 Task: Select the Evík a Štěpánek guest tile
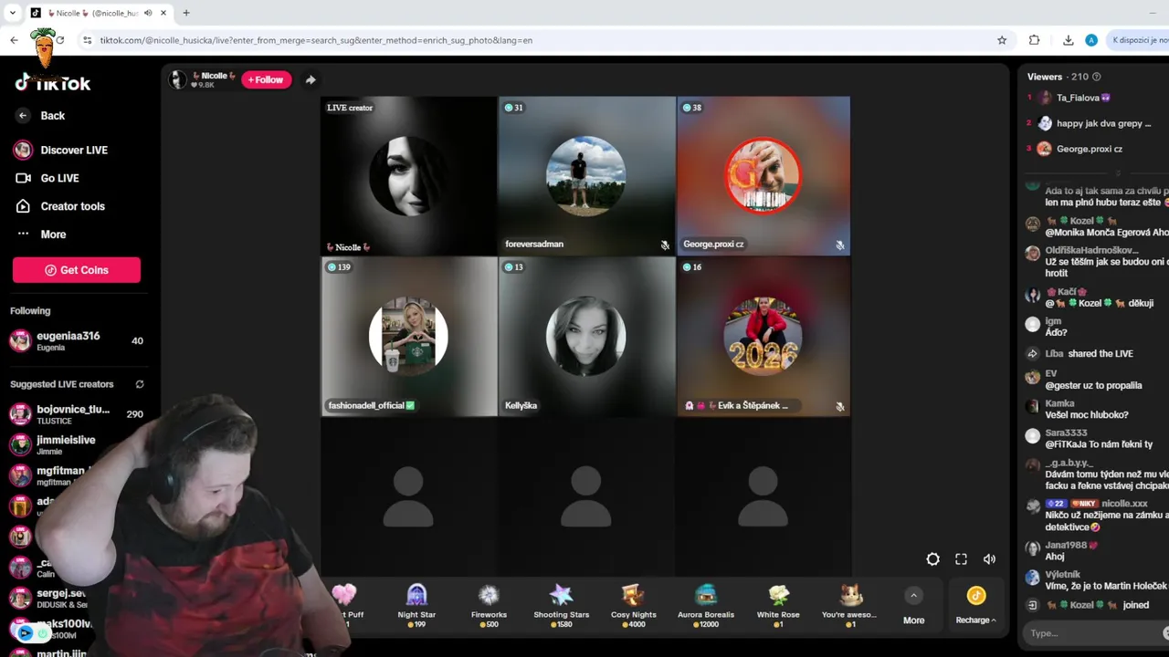click(764, 337)
